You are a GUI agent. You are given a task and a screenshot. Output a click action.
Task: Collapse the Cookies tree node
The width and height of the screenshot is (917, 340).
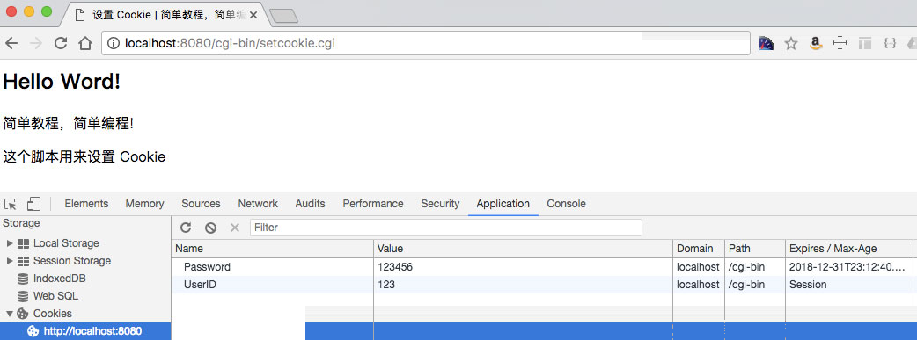(10, 314)
